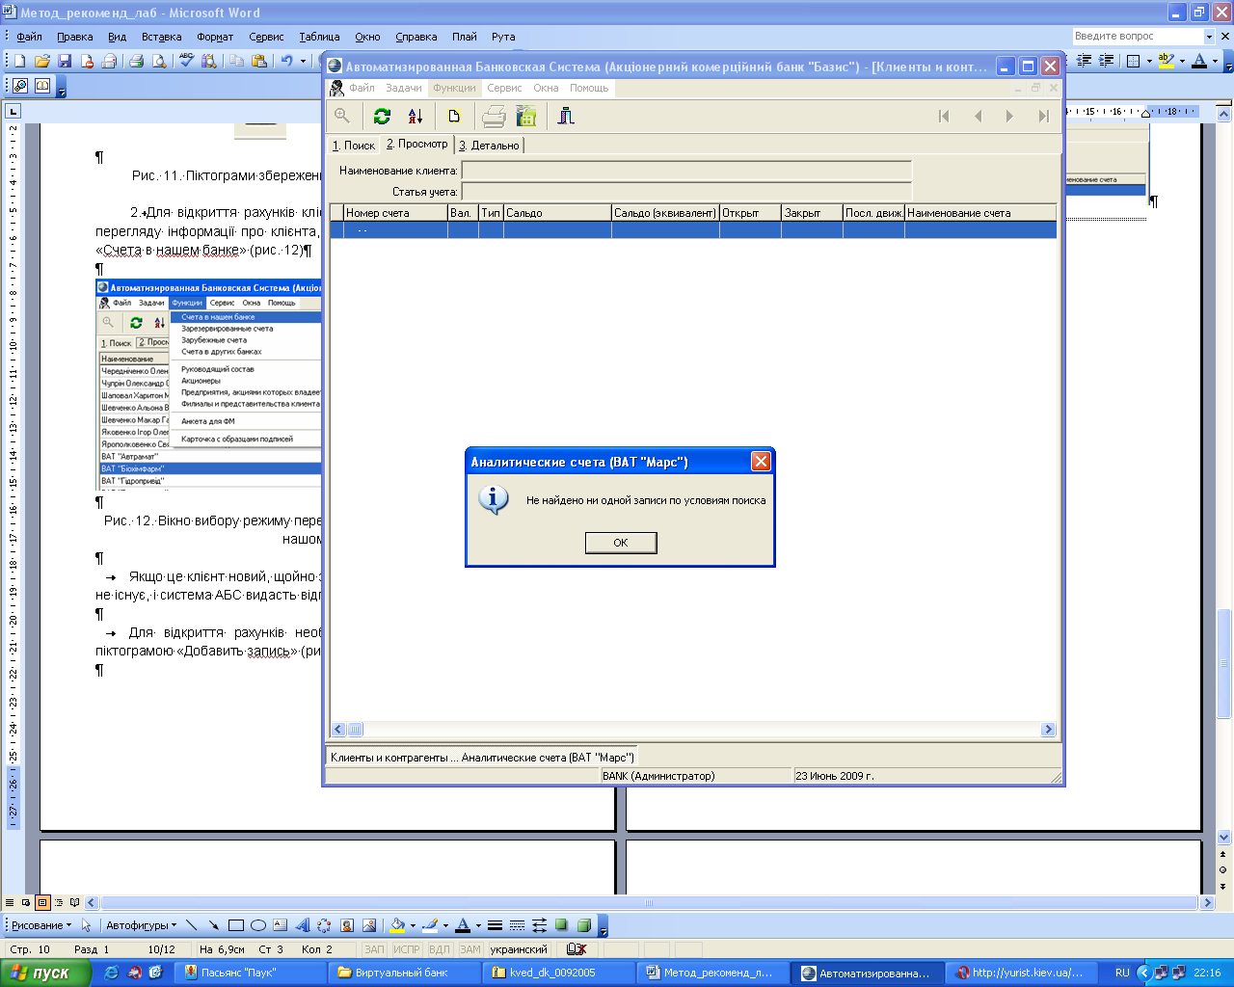This screenshot has height=987, width=1234.
Task: Click OK in the Аналитические счета dialog
Action: (621, 543)
